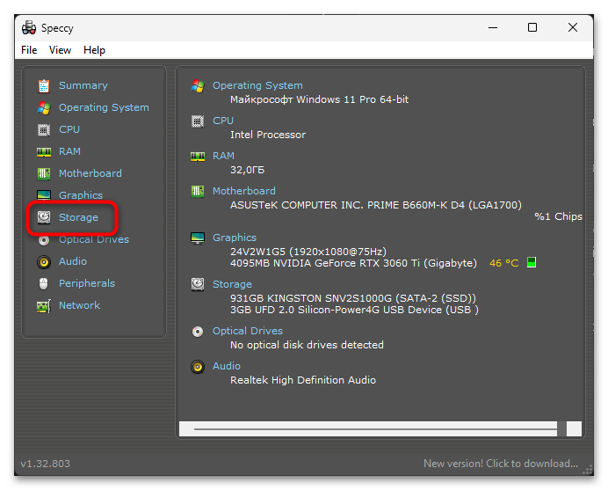Click the No optical disk drives detected text

click(x=307, y=345)
